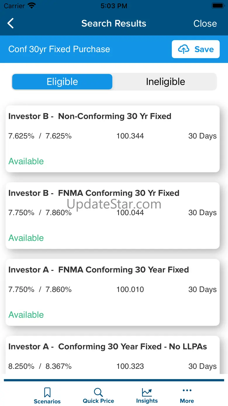Tap the battery indicator icon
The height and width of the screenshot is (406, 228).
218,6
